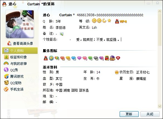The height and width of the screenshot is (119, 163).
Task: Close the window with the X button
Action: tap(158, 3)
